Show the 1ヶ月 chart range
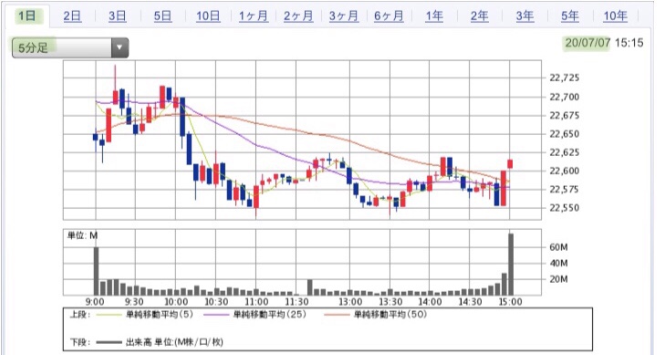The image size is (665, 355). [x=254, y=16]
